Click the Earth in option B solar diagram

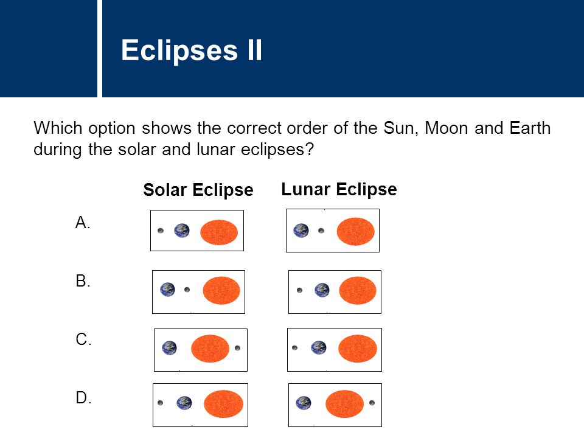pyautogui.click(x=168, y=290)
